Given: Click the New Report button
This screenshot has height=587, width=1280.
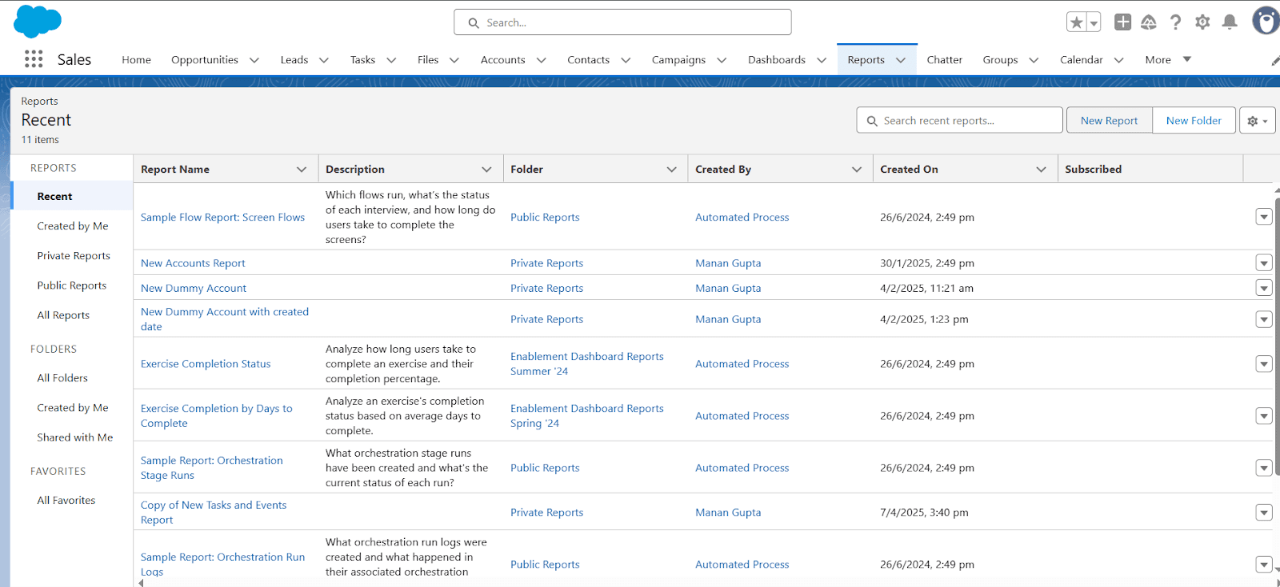Looking at the screenshot, I should 1109,121.
